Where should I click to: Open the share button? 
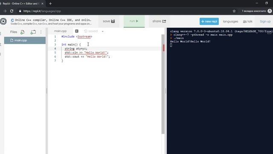coord(159,21)
